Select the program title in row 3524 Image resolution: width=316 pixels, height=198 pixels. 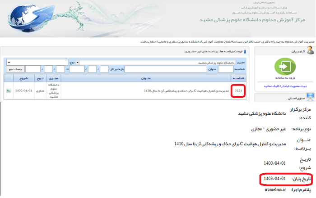[186, 91]
